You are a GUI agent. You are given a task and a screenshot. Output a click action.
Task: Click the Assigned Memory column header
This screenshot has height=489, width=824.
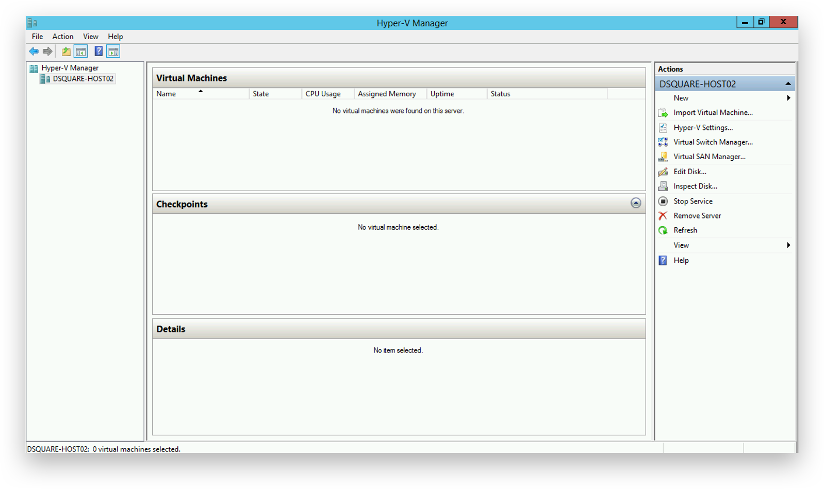coord(390,94)
